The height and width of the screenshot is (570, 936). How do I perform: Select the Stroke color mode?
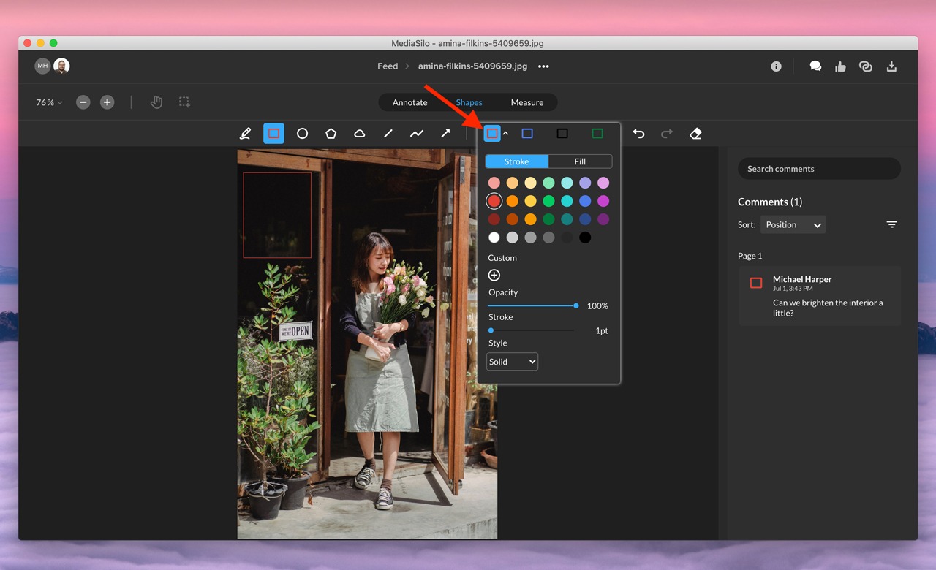point(516,161)
